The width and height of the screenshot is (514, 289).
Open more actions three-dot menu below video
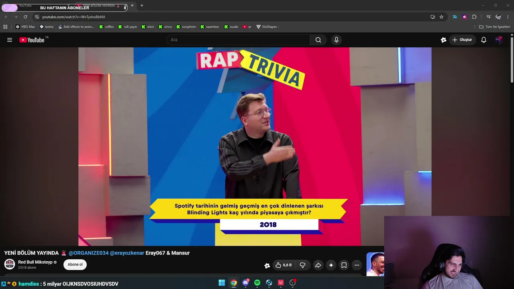(x=357, y=265)
